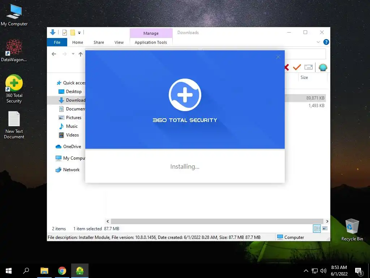Screen dimensions: 370x278
Task: Open Desktop in navigation pane
Action: click(70, 92)
